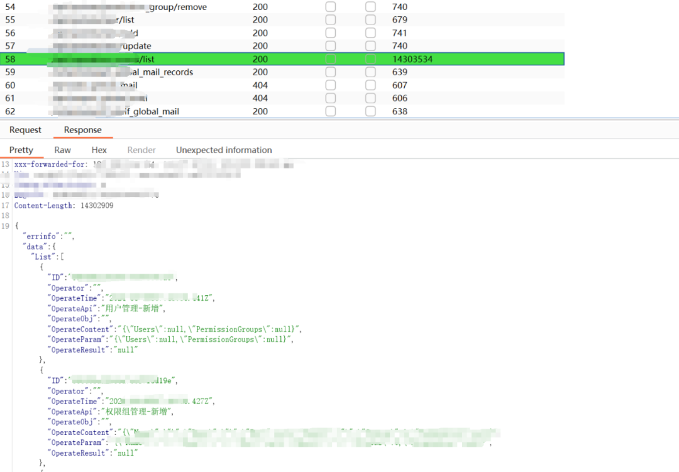Click the length value 607
The image size is (679, 472).
pyautogui.click(x=400, y=85)
